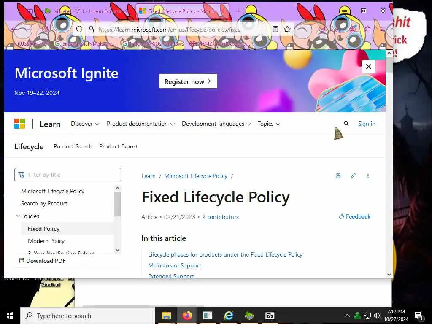Viewport: 432px width, 324px height.
Task: Click the padlock site security icon
Action: coord(91,29)
